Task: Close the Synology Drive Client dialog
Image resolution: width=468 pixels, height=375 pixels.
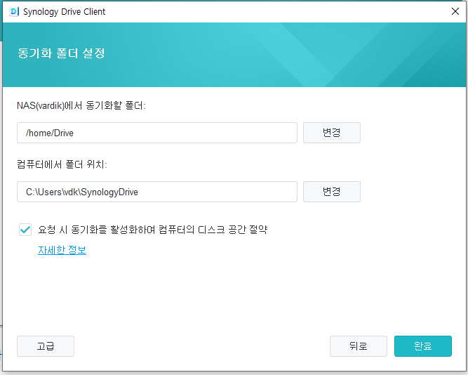Action: (455, 11)
